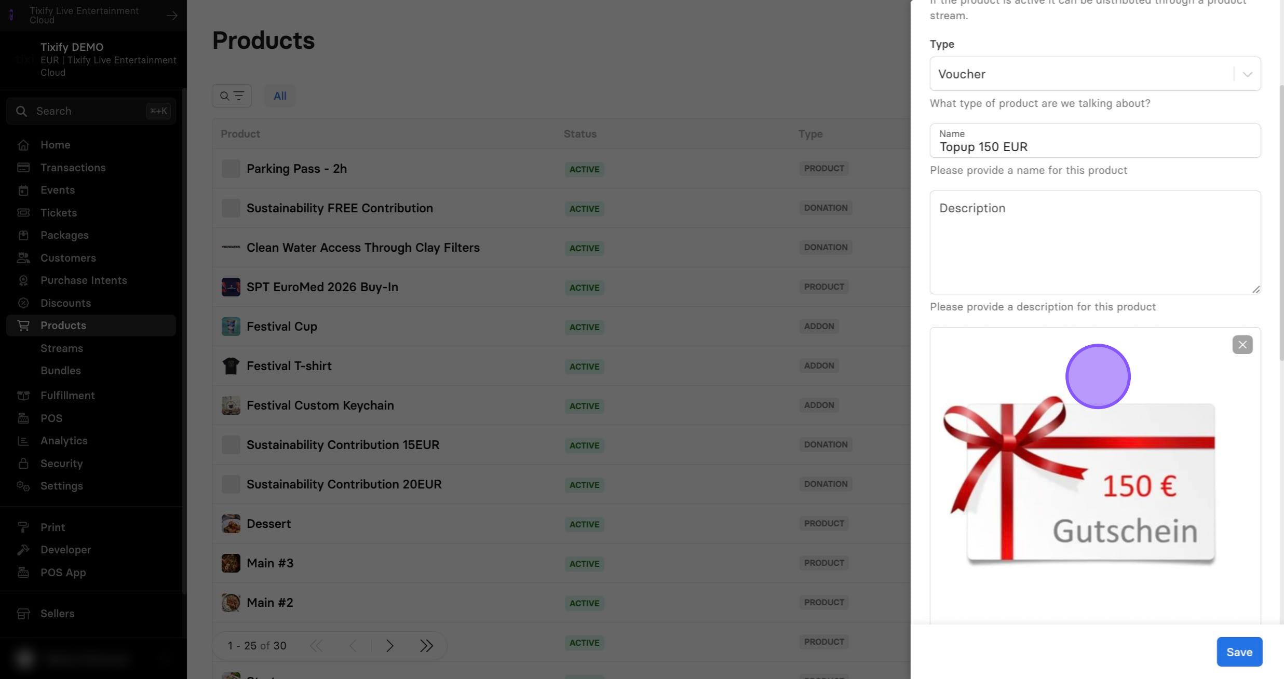The image size is (1284, 679).
Task: Click the Description text area
Action: [1095, 242]
